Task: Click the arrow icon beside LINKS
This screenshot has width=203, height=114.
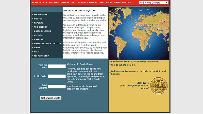Action: pyautogui.click(x=33, y=48)
